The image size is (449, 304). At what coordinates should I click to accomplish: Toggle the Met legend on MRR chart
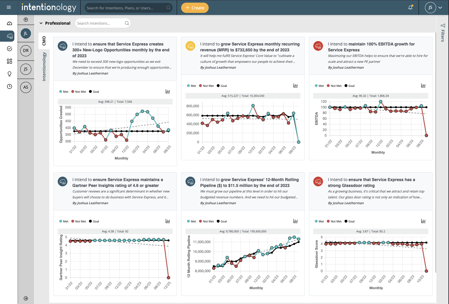[x=191, y=86]
